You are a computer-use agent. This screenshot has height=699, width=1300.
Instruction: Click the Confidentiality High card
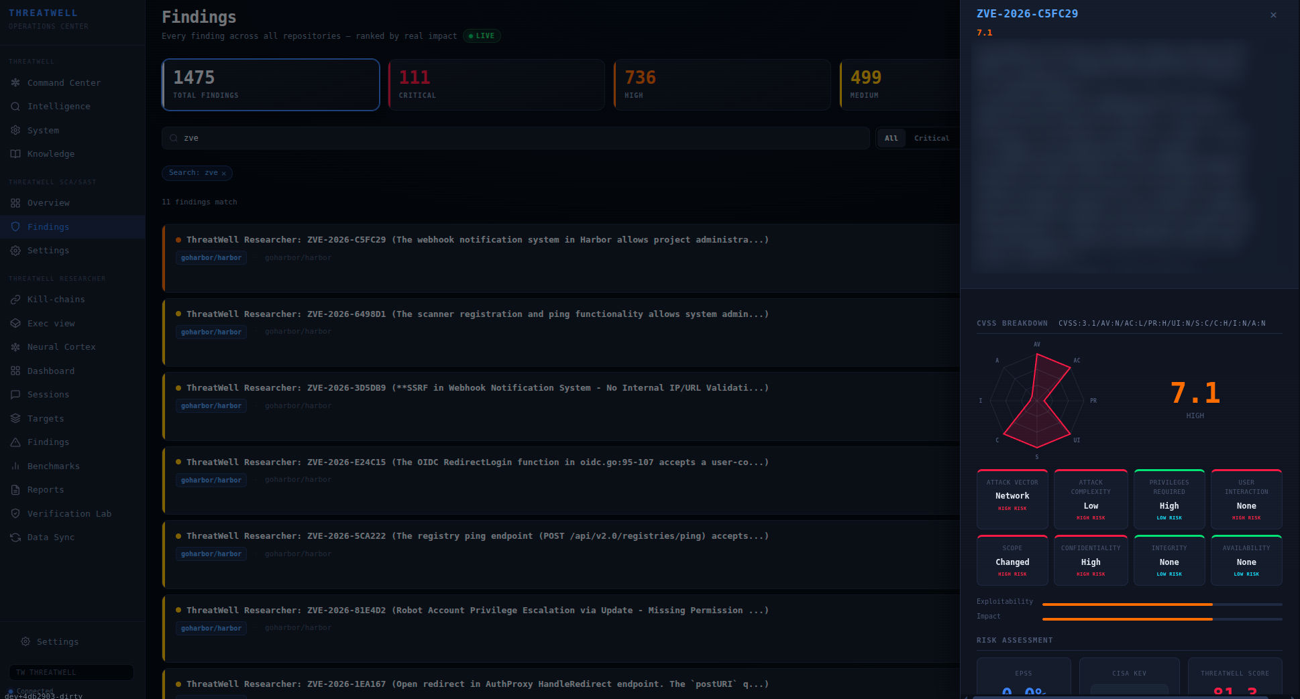tap(1091, 560)
